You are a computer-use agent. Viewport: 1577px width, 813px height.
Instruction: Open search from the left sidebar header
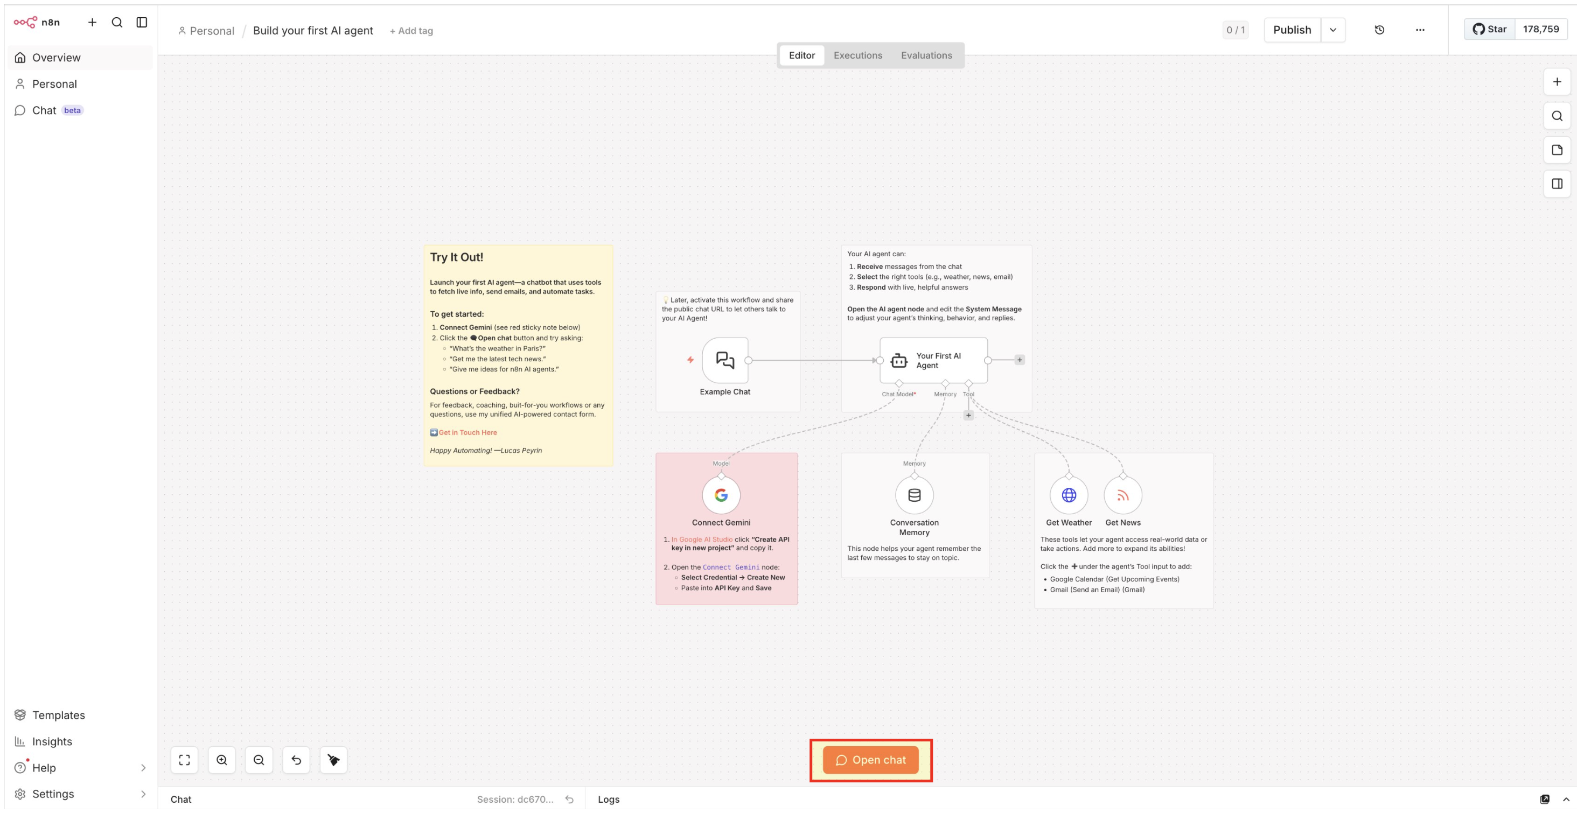click(x=117, y=23)
